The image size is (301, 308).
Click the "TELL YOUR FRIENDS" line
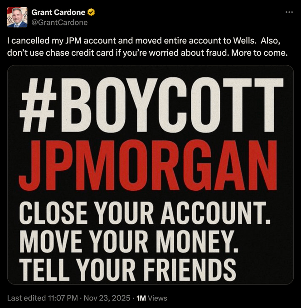pyautogui.click(x=128, y=270)
